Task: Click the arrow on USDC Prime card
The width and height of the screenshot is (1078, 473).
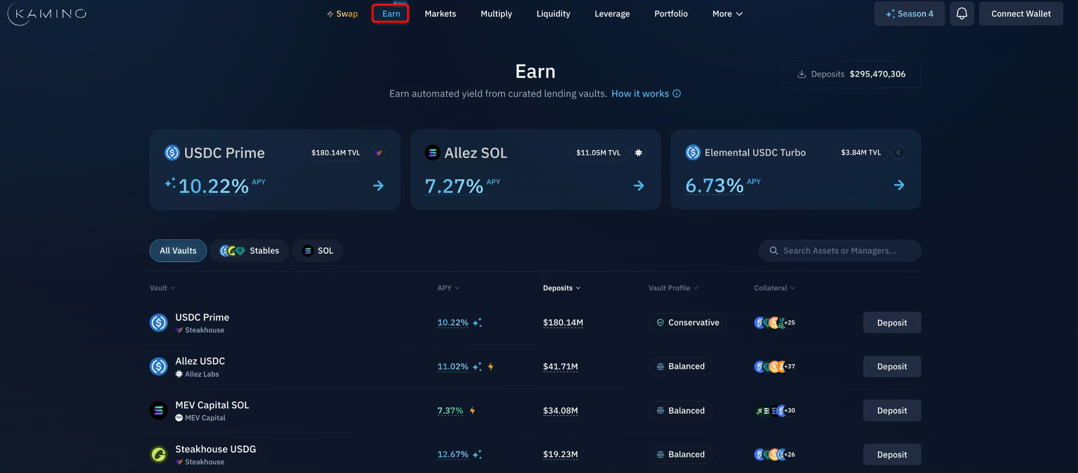Action: [378, 186]
